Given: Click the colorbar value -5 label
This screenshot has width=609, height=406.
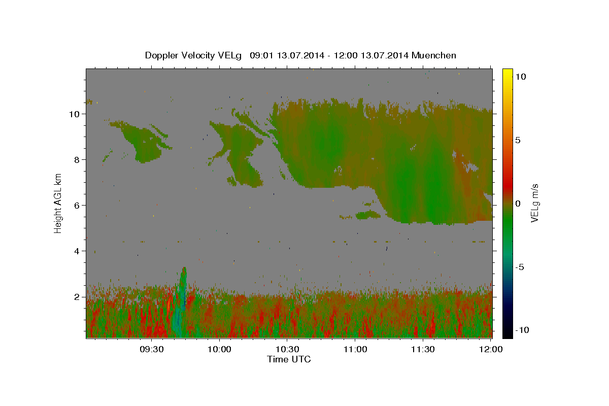Looking at the screenshot, I should [519, 267].
